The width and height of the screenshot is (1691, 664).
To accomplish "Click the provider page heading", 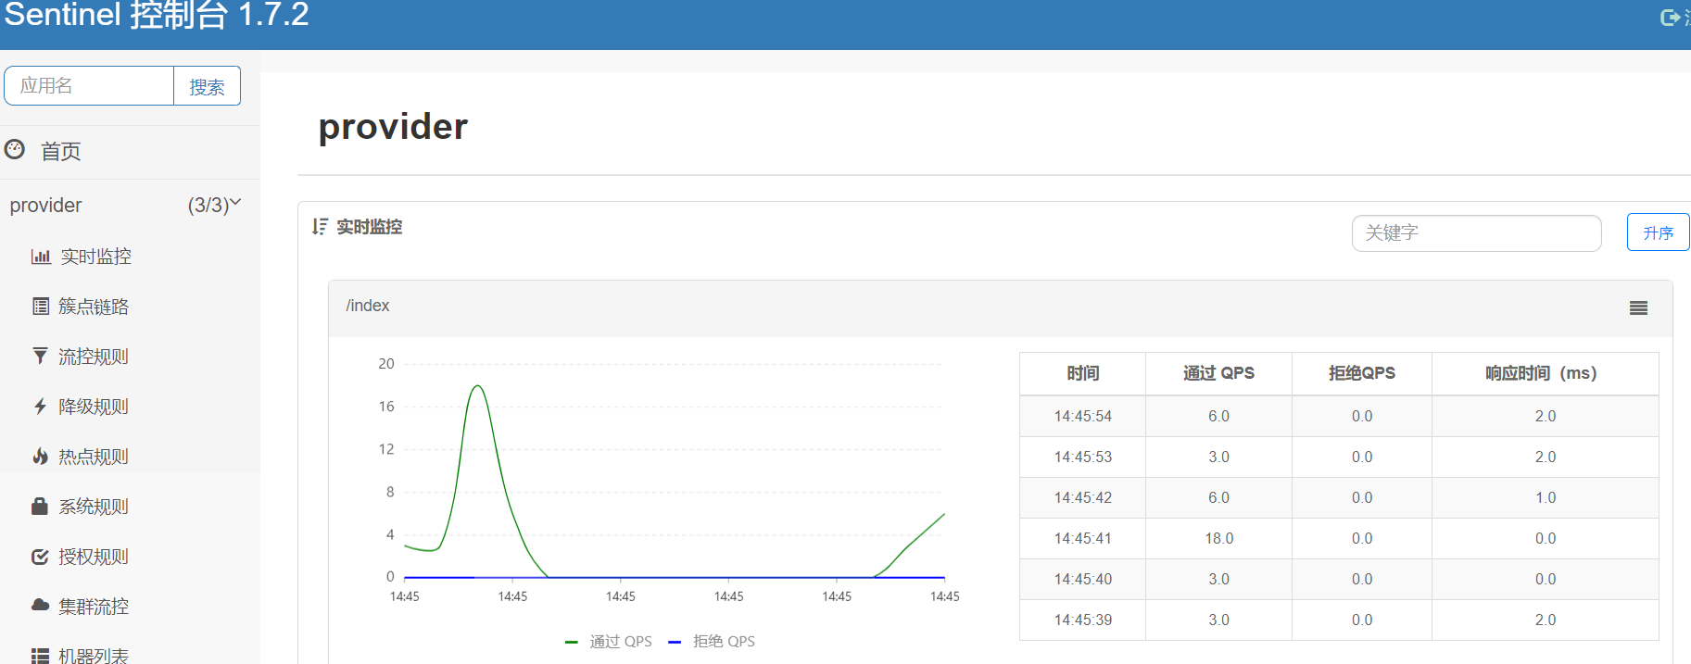I will tap(393, 126).
